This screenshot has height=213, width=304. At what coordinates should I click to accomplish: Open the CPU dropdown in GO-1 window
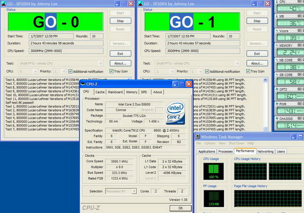tap(172, 72)
